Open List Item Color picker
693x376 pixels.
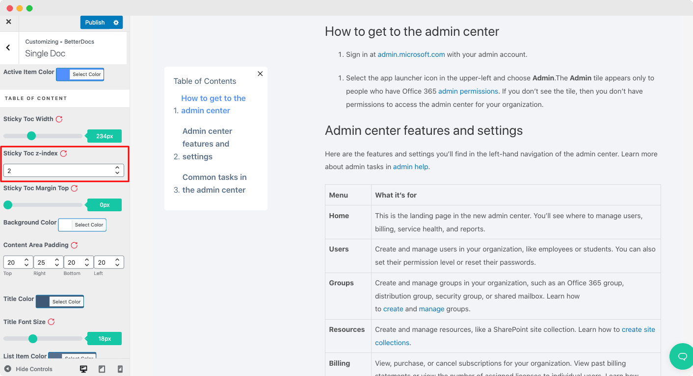[x=72, y=356]
